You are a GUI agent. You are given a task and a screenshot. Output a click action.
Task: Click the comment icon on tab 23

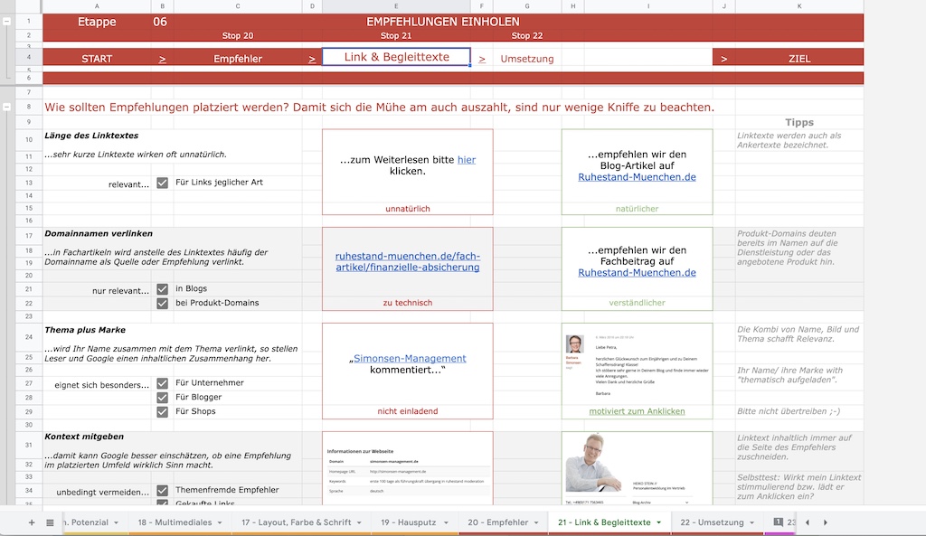click(x=779, y=522)
